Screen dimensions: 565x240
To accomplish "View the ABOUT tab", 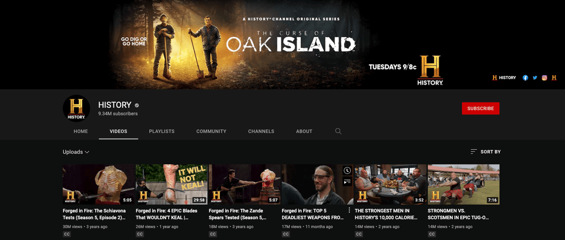I will coord(304,131).
